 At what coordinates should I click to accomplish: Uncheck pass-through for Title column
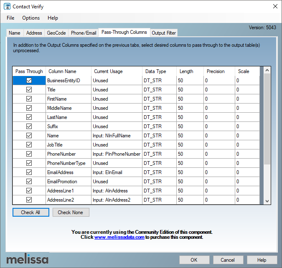click(x=29, y=89)
